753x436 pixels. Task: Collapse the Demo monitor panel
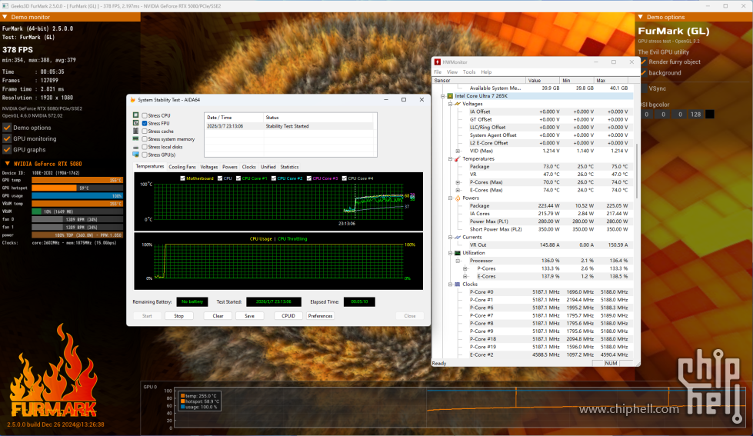[x=5, y=16]
